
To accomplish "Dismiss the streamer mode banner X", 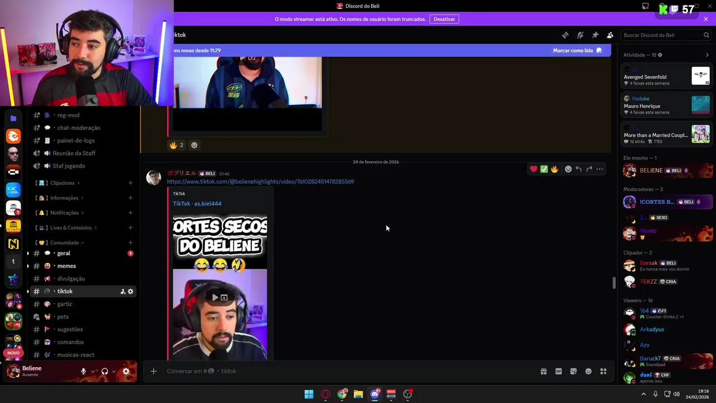I will [x=706, y=19].
